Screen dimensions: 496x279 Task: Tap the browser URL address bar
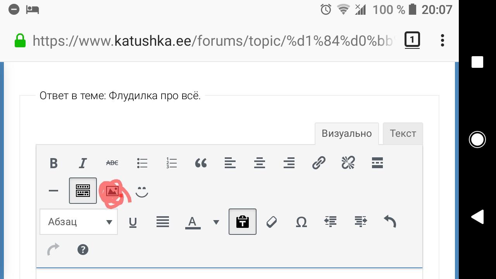pos(212,40)
